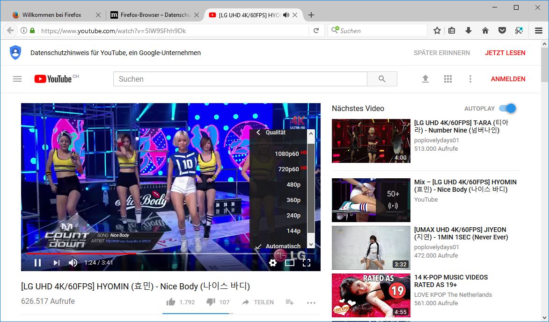Image resolution: width=549 pixels, height=322 pixels.
Task: Open the video settings gear
Action: 273,263
